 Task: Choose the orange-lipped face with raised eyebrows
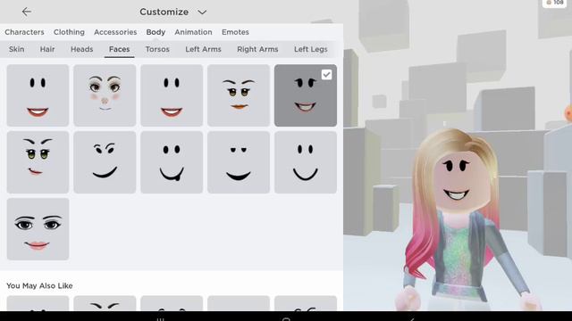tap(239, 95)
